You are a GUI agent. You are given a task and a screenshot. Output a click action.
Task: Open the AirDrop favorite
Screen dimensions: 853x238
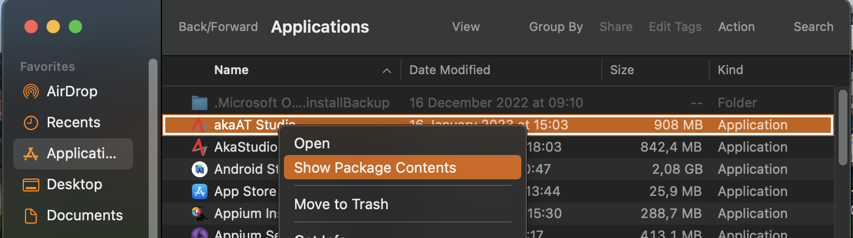pyautogui.click(x=72, y=91)
